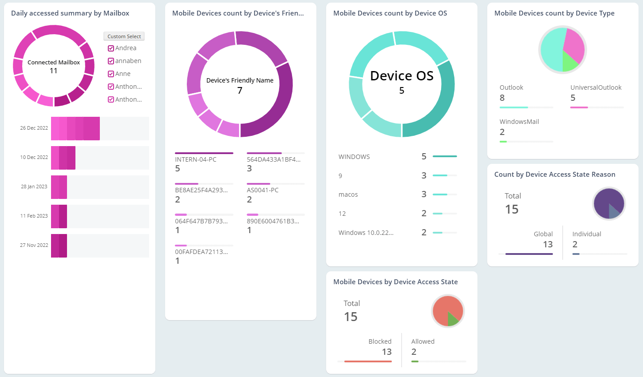Toggle the annaben checkbox off
The width and height of the screenshot is (643, 377).
point(110,61)
